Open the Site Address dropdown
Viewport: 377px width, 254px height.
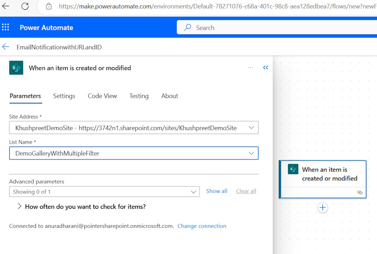click(x=134, y=127)
